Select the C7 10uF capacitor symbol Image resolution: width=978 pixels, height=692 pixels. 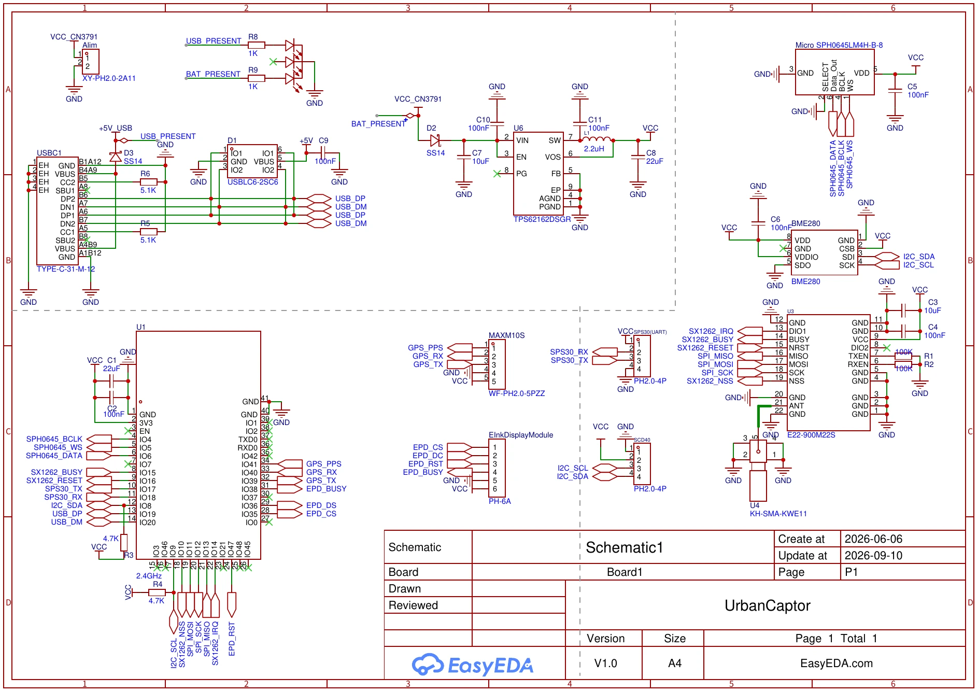(464, 157)
